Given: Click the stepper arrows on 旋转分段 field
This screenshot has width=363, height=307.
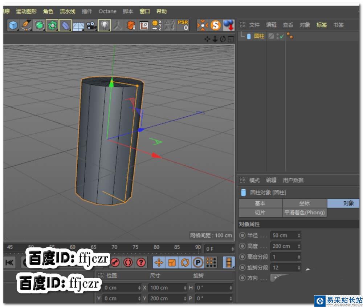Looking at the screenshot, I should click(299, 267).
